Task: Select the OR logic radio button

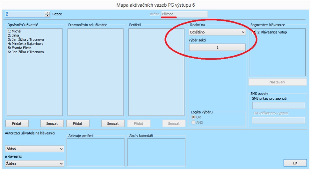Action: pyautogui.click(x=194, y=117)
